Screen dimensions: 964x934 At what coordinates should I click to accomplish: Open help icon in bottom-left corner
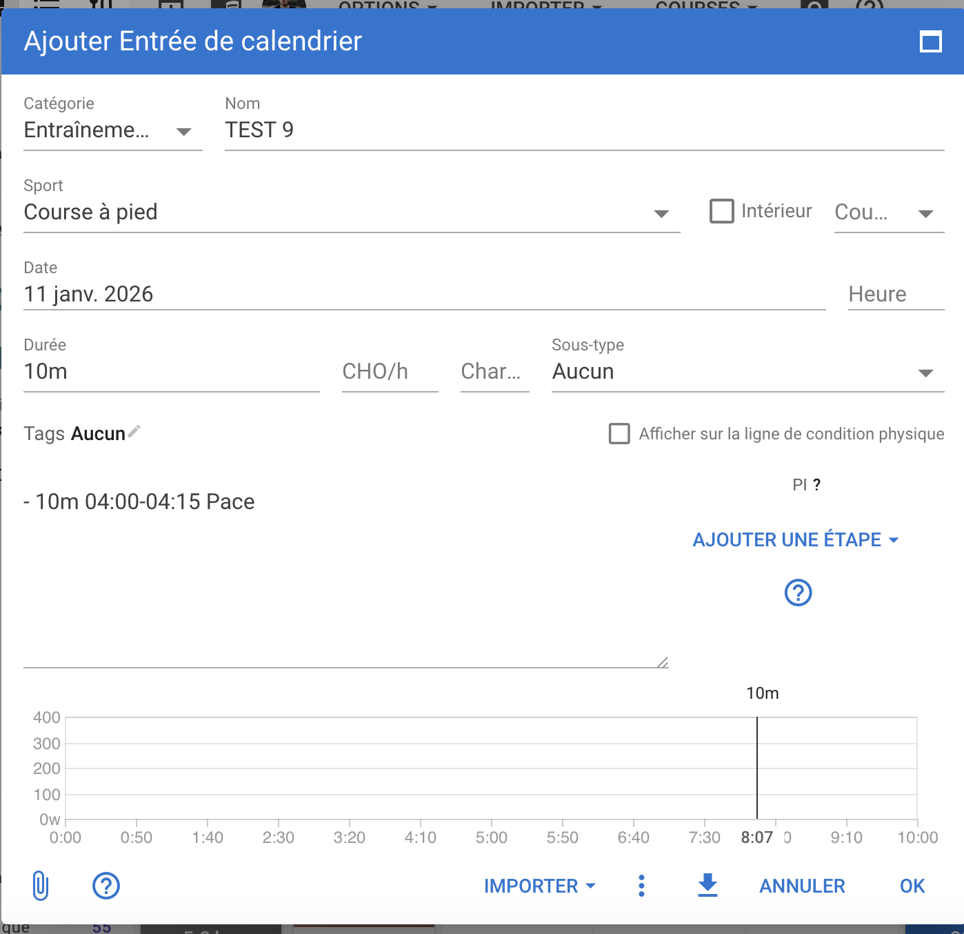point(106,886)
